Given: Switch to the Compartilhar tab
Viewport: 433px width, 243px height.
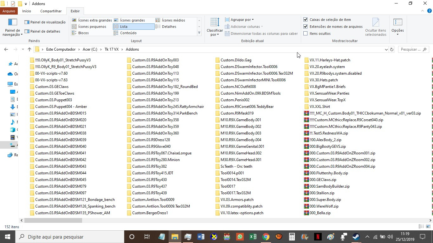Looking at the screenshot, I should pos(51,11).
